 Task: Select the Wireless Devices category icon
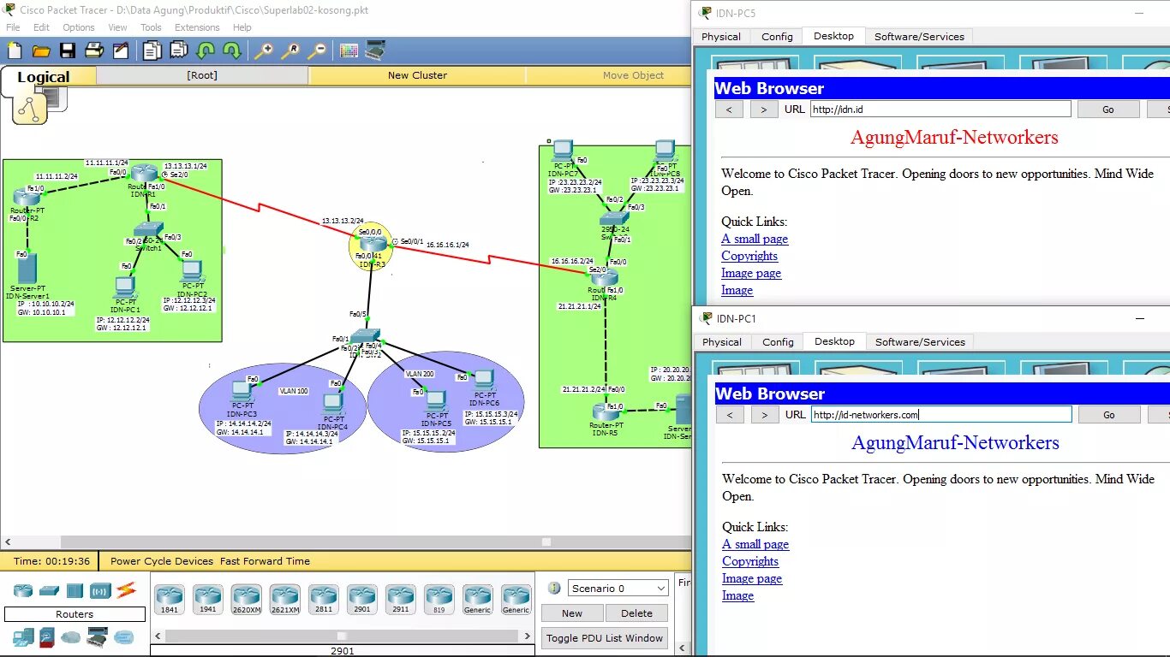[x=100, y=590]
